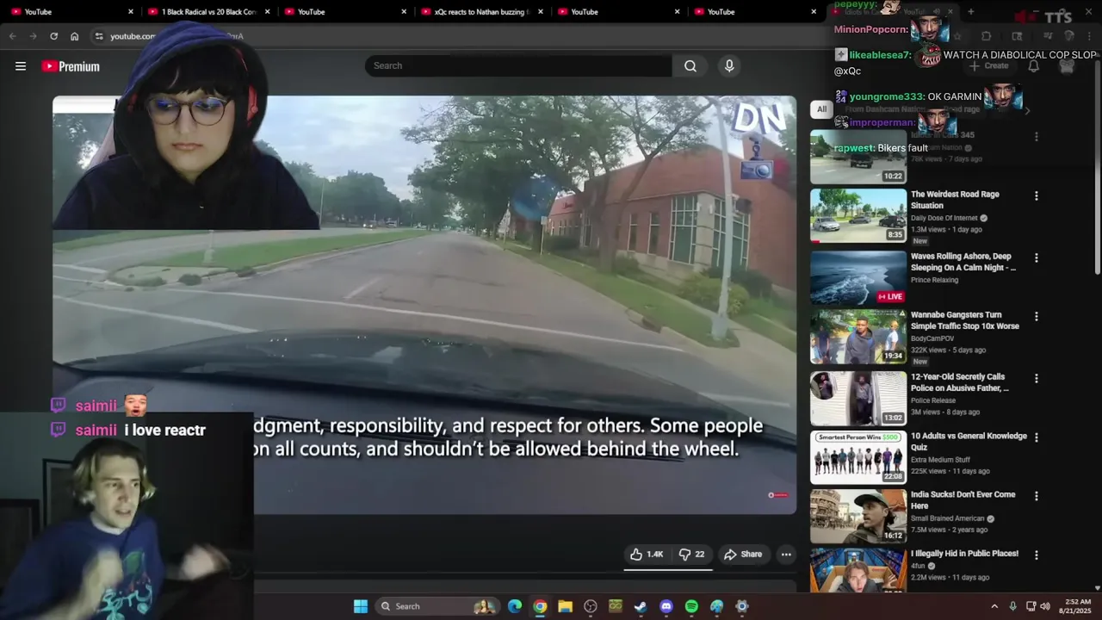This screenshot has height=620, width=1102.
Task: Show next filter chips arrow
Action: click(x=1026, y=110)
